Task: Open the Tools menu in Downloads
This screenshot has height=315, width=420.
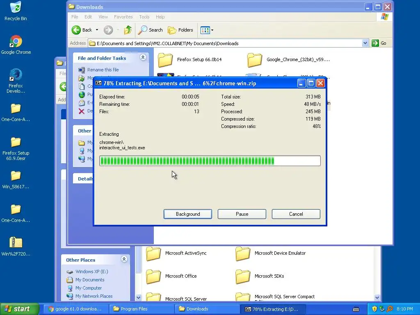Action: click(144, 17)
